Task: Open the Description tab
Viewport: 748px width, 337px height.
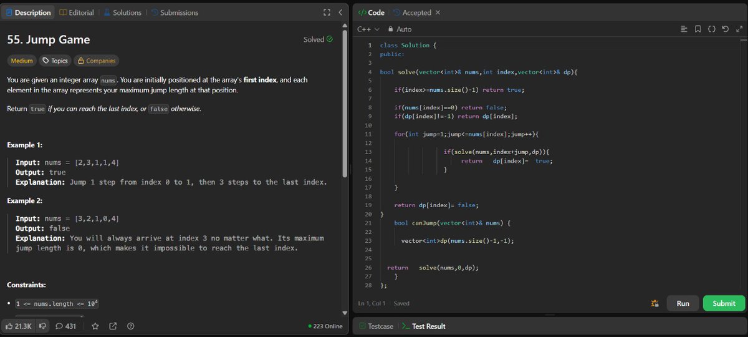Action: click(x=28, y=12)
